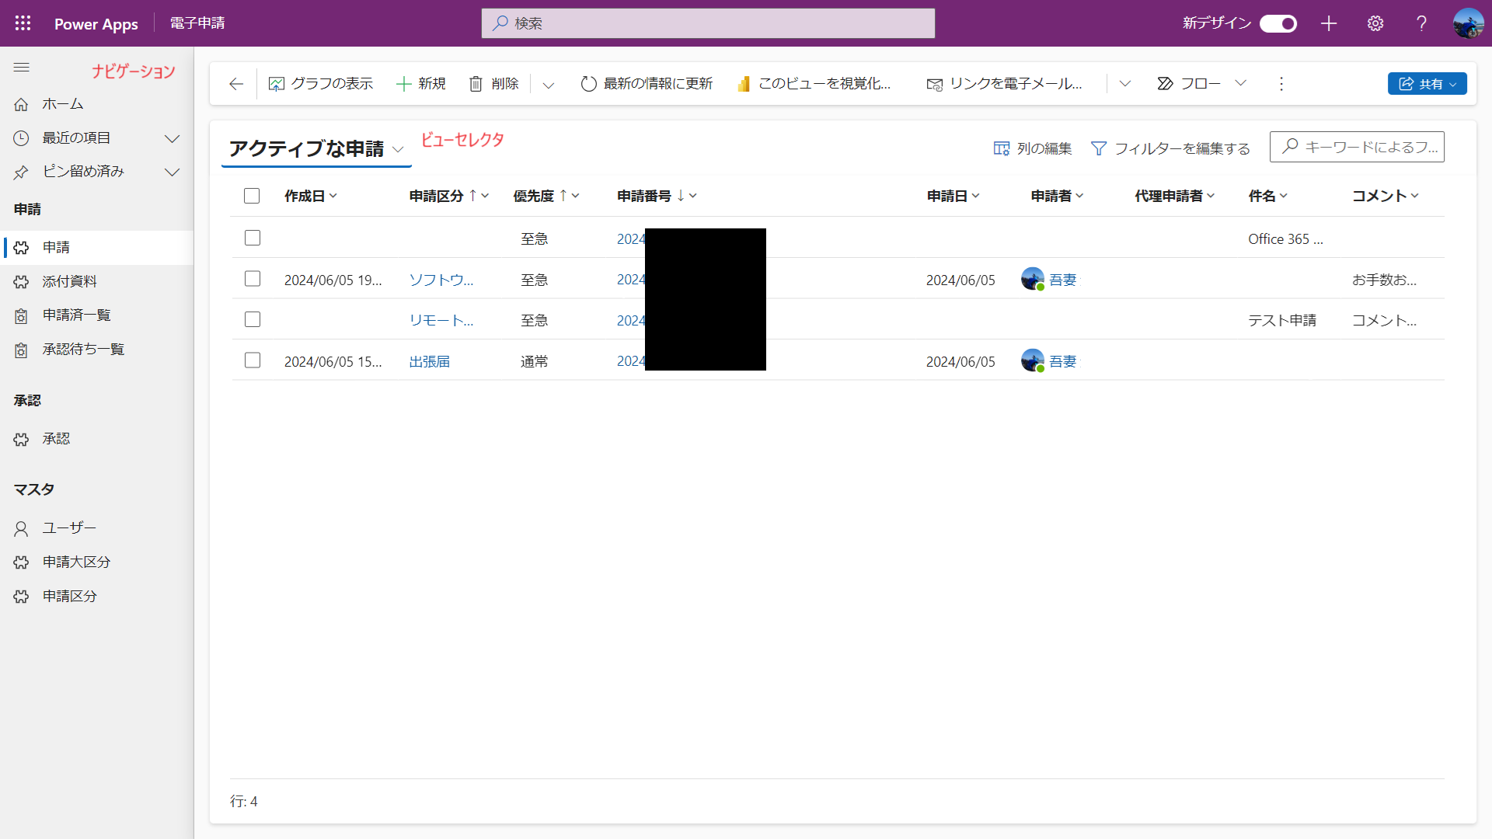Open コメント column header menu
The width and height of the screenshot is (1492, 839).
coord(1386,196)
